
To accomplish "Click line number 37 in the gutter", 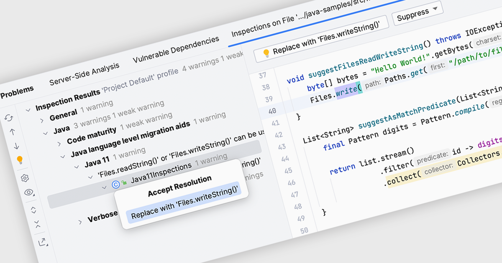I will click(x=262, y=76).
